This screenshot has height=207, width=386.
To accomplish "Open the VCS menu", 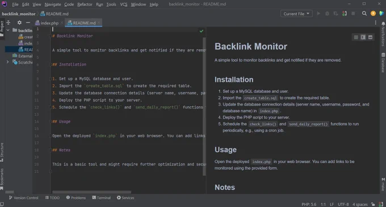I will pyautogui.click(x=124, y=4).
